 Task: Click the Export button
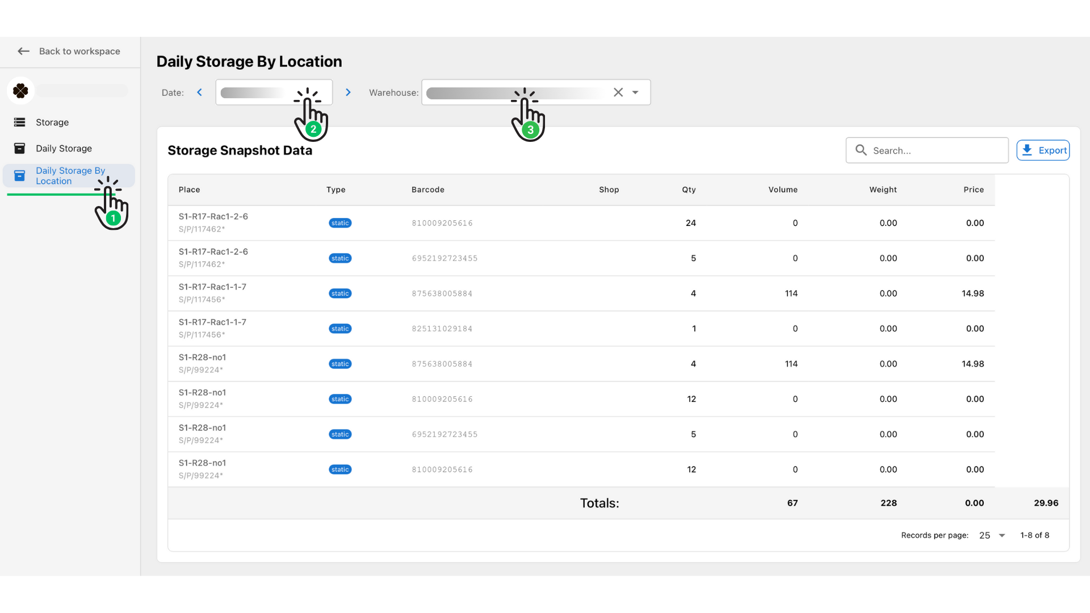pos(1043,150)
